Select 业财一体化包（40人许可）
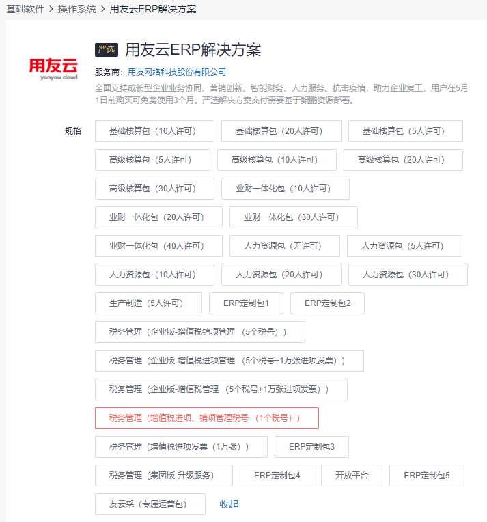 (x=158, y=246)
